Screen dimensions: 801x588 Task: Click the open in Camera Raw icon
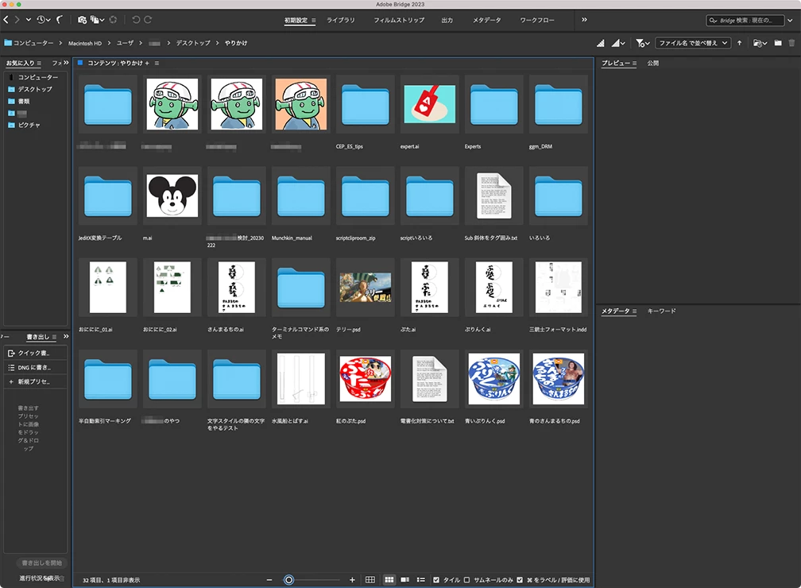click(113, 20)
